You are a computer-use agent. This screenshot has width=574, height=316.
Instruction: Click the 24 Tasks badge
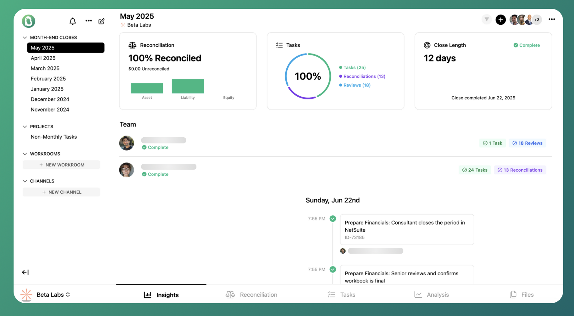[x=475, y=170]
